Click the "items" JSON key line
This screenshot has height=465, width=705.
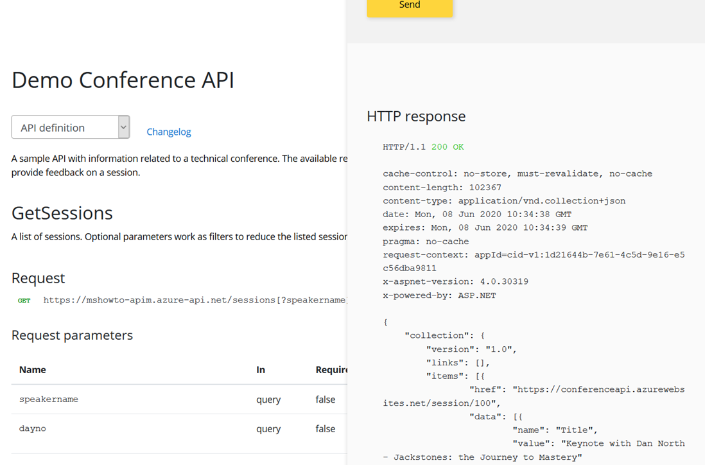pos(455,376)
